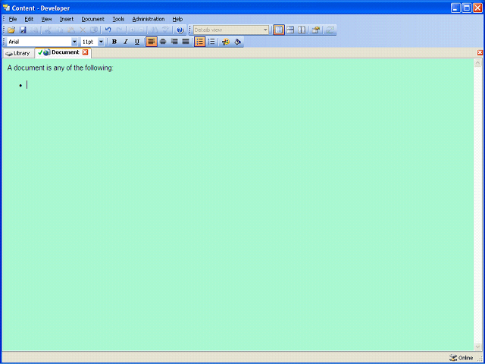Click the grayed Copy toolbar icon
The image size is (485, 364).
[x=59, y=30]
